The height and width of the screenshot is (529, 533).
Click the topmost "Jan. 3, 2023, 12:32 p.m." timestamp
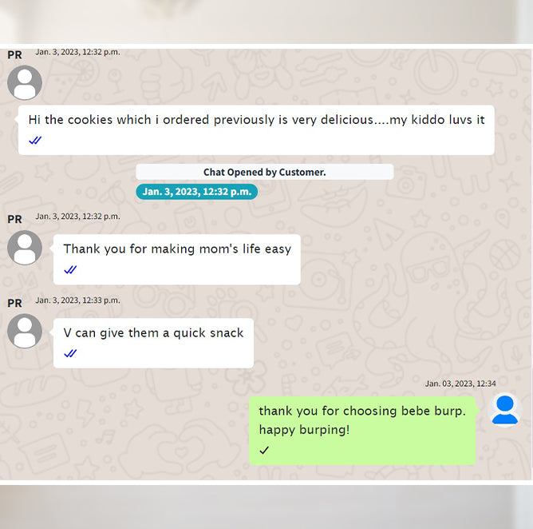(78, 52)
